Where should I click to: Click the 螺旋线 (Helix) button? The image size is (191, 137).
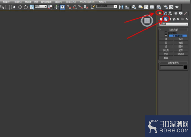pyautogui.click(x=181, y=54)
